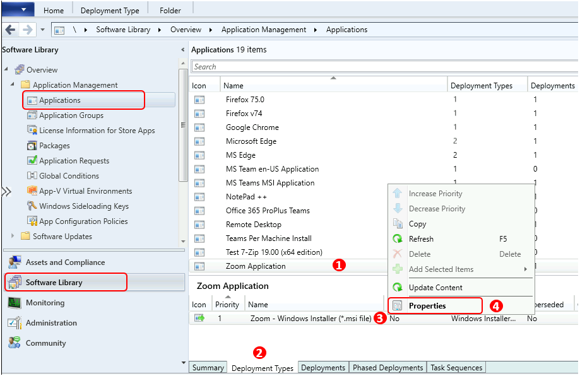Screen dimensions: 580x376
Task: Click the Refresh icon in context menu
Action: point(398,239)
